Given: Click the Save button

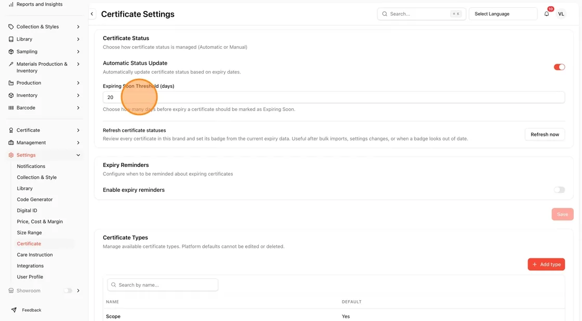Looking at the screenshot, I should coord(562,214).
